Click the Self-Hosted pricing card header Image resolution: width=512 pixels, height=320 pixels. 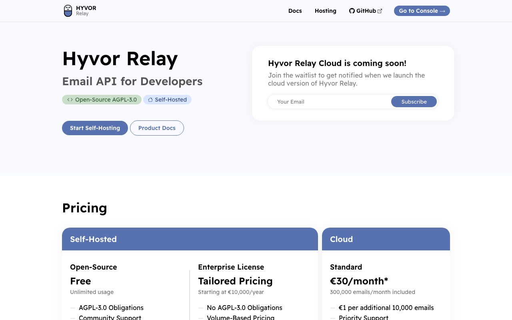(190, 239)
